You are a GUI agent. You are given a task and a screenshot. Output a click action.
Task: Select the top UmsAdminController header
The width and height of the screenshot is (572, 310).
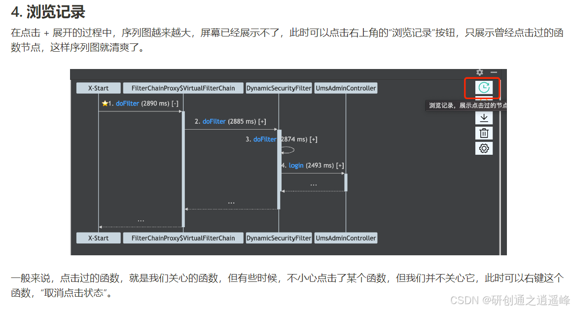(x=346, y=88)
